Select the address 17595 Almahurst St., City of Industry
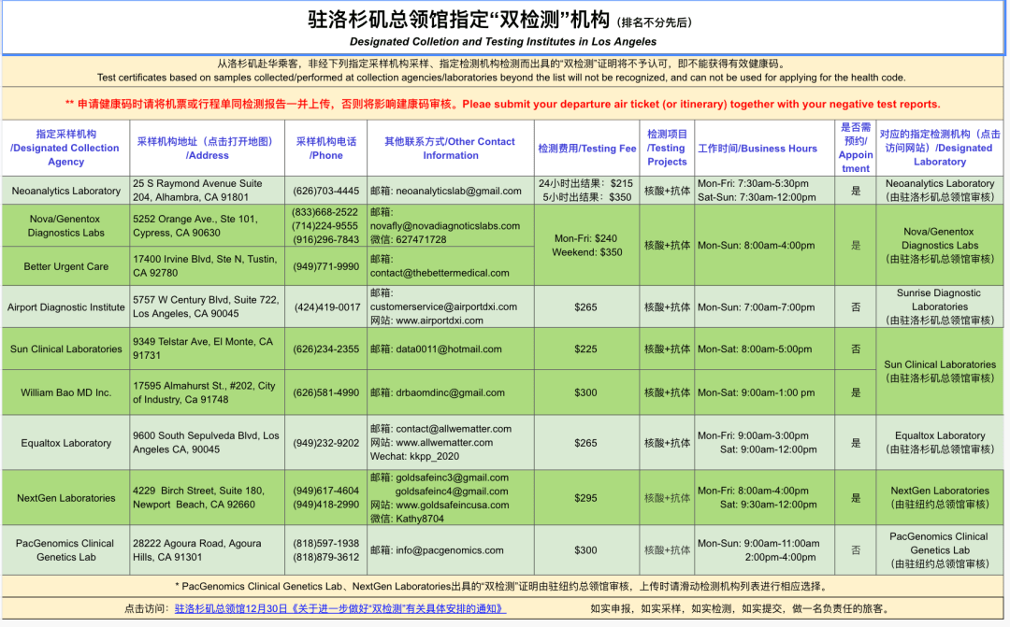The image size is (1010, 627). (204, 392)
